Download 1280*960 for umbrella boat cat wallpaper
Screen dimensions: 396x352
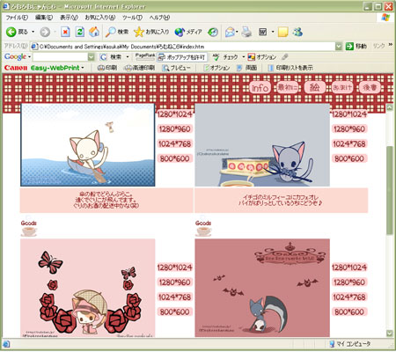(175, 128)
